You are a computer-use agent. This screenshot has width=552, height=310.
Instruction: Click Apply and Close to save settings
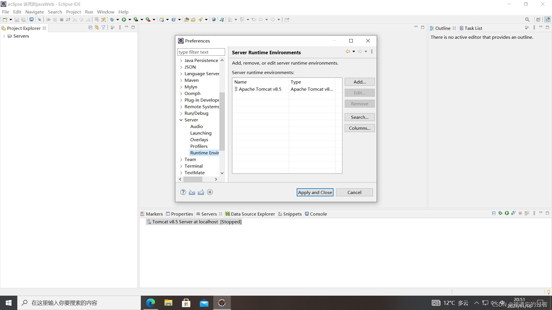[315, 192]
